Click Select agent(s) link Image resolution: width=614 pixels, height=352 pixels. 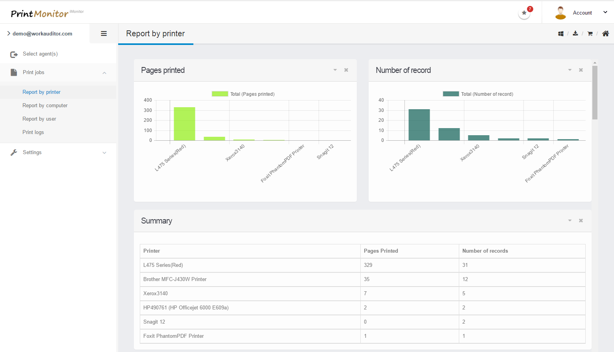coord(40,54)
